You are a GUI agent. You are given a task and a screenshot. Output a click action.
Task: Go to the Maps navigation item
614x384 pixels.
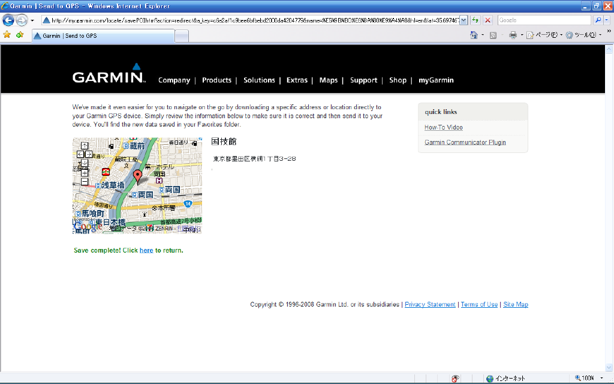pos(328,80)
